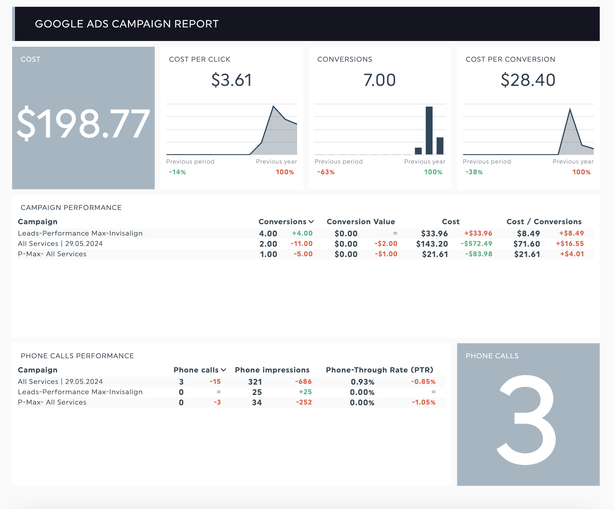This screenshot has width=614, height=509.
Task: Click the $143.20 cost cell
Action: coord(432,244)
